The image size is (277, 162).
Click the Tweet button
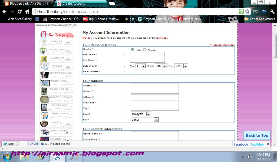pos(9,144)
